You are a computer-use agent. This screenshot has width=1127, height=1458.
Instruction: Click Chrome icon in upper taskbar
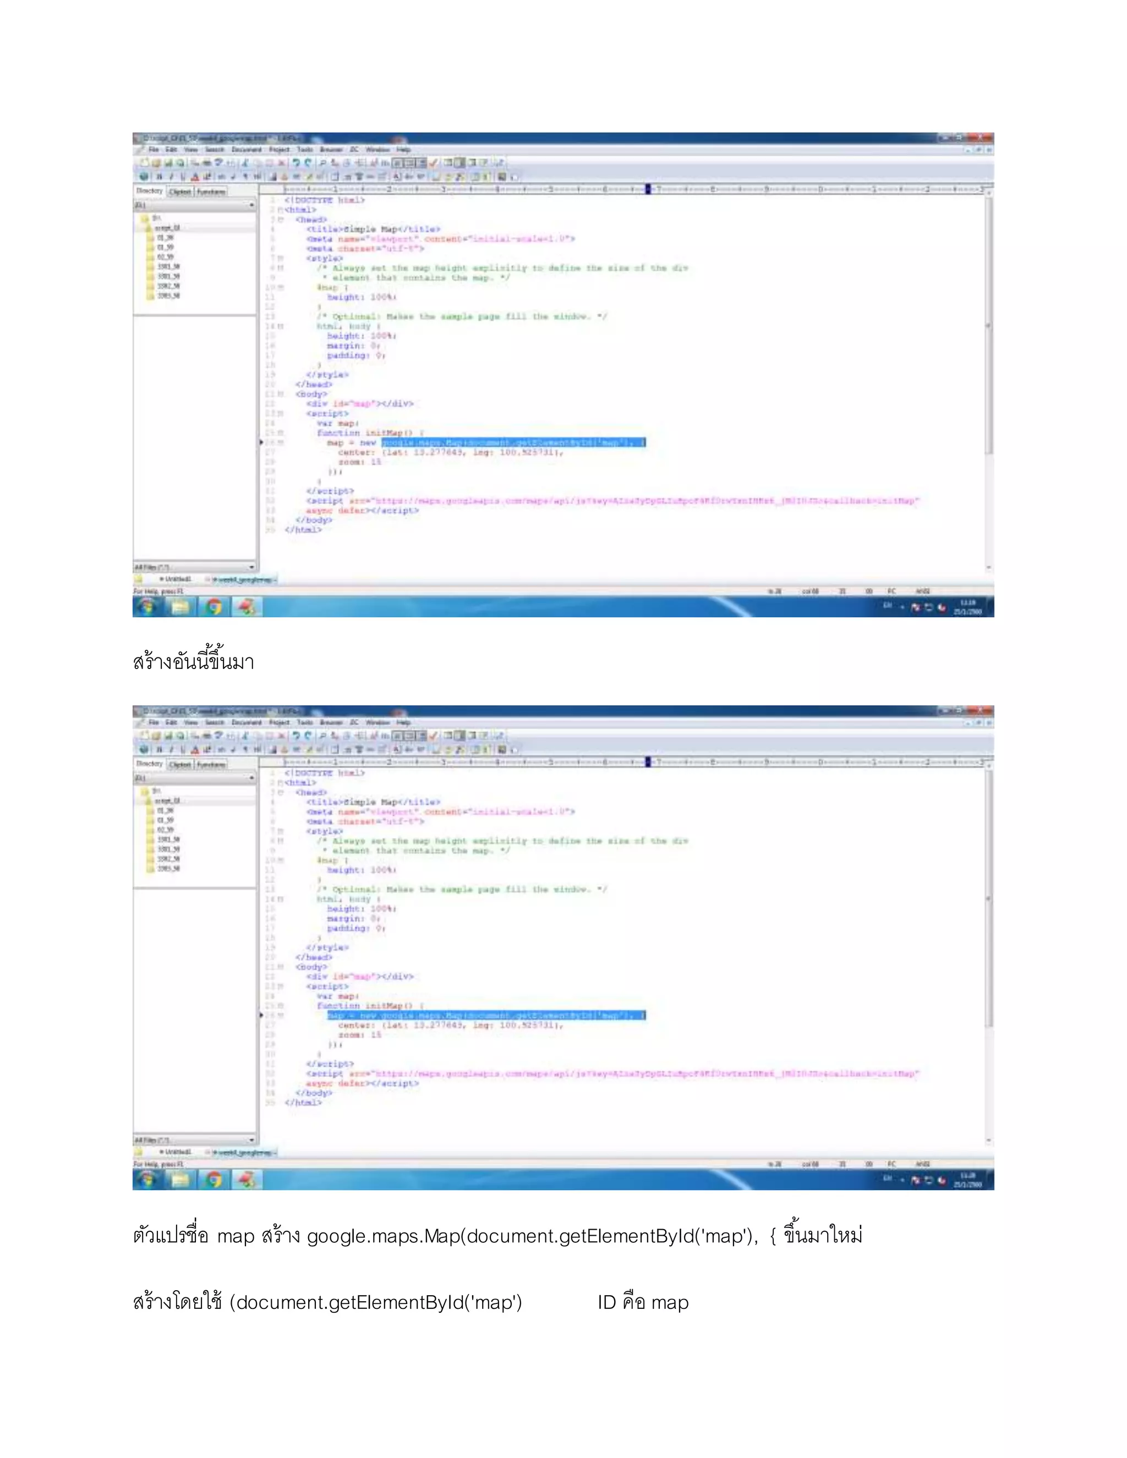click(x=214, y=607)
